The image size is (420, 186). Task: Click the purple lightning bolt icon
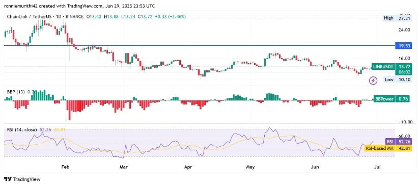pyautogui.click(x=373, y=80)
